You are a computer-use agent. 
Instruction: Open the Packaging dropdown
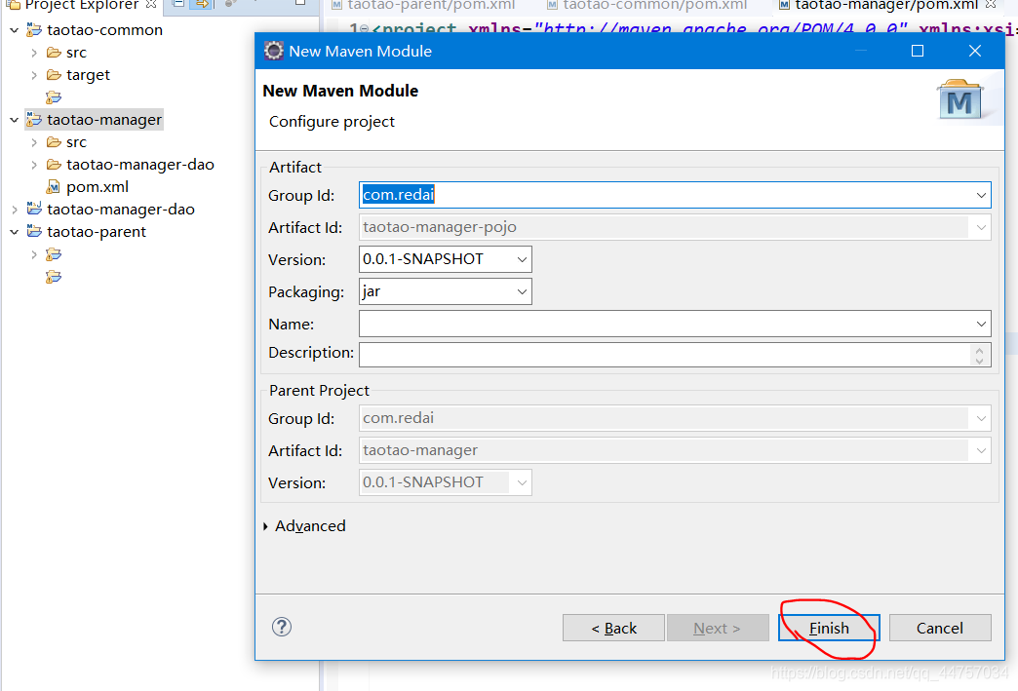tap(522, 292)
